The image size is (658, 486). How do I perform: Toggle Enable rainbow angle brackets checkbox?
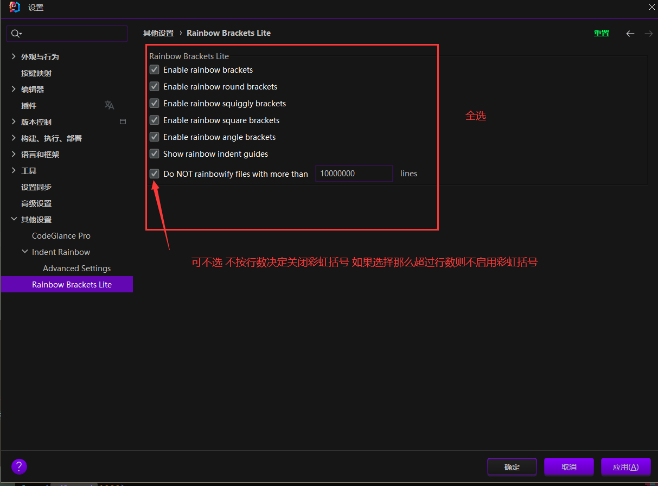coord(154,137)
